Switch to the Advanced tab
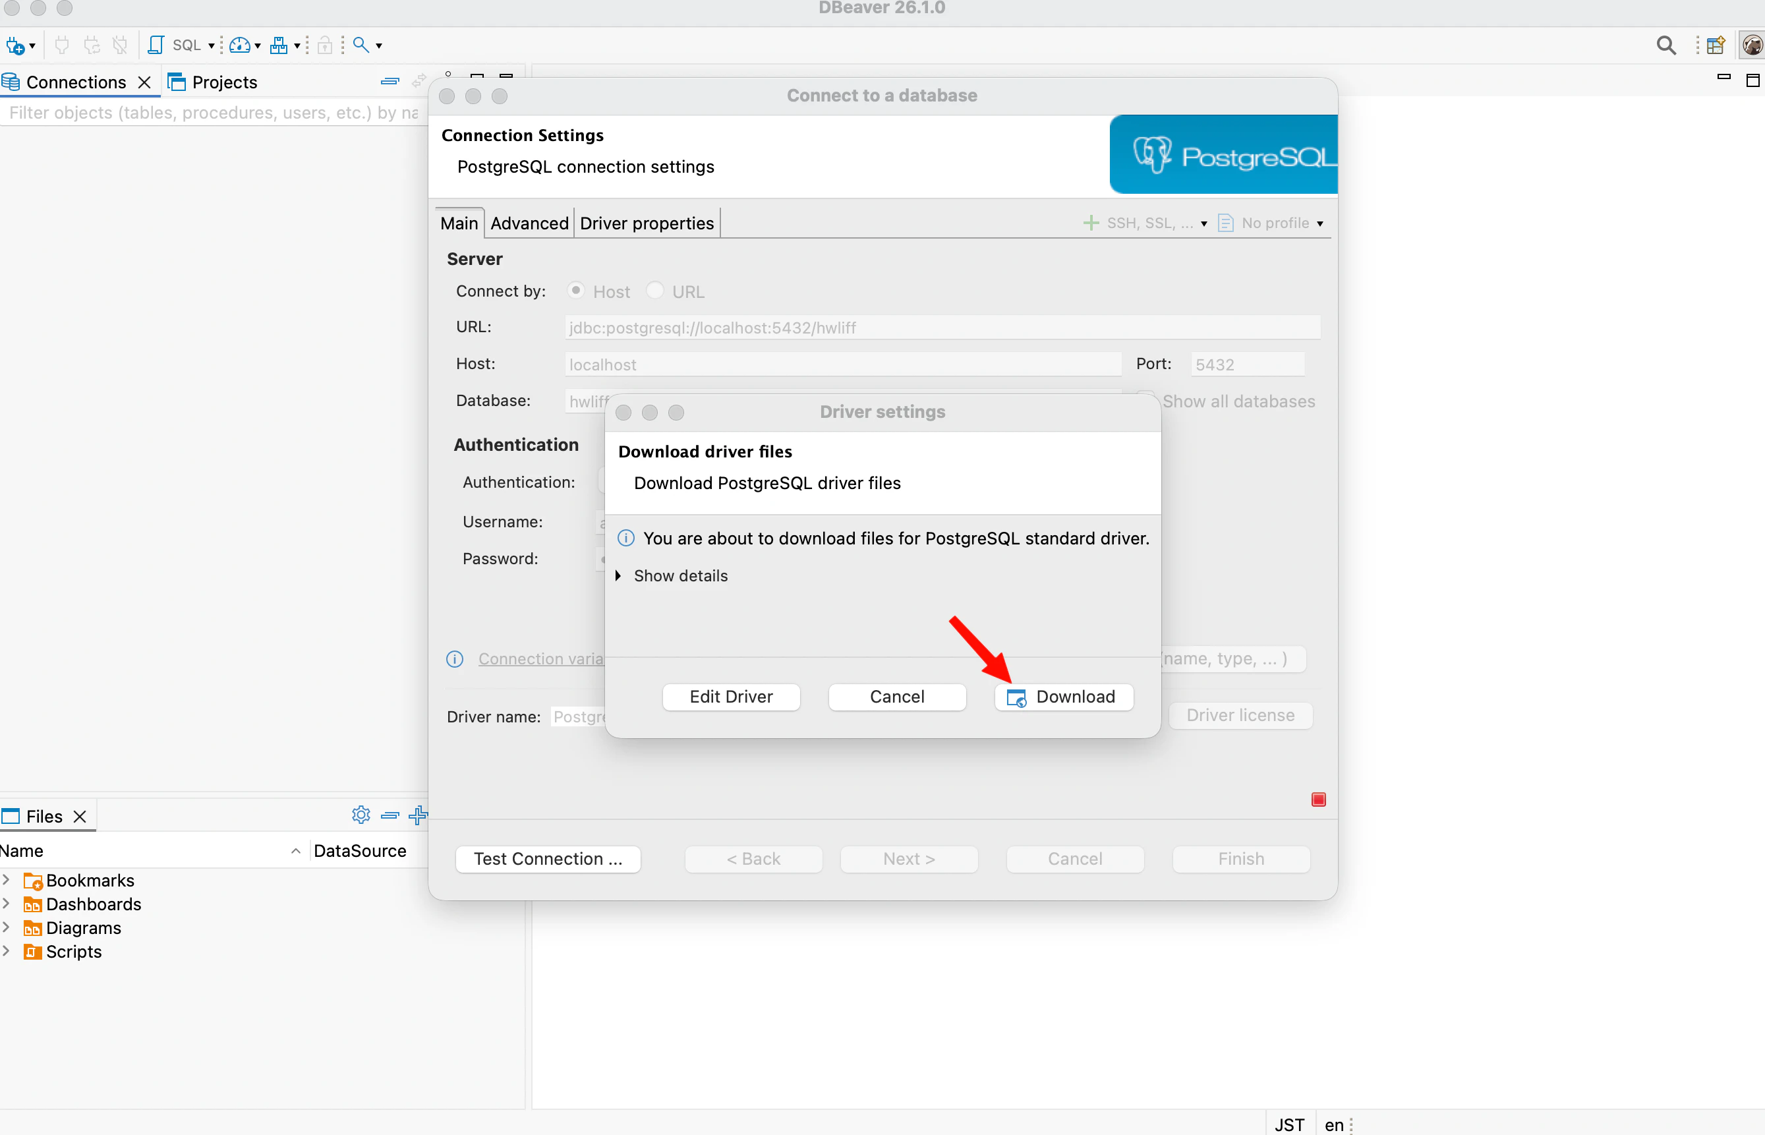The image size is (1765, 1135). [x=529, y=223]
